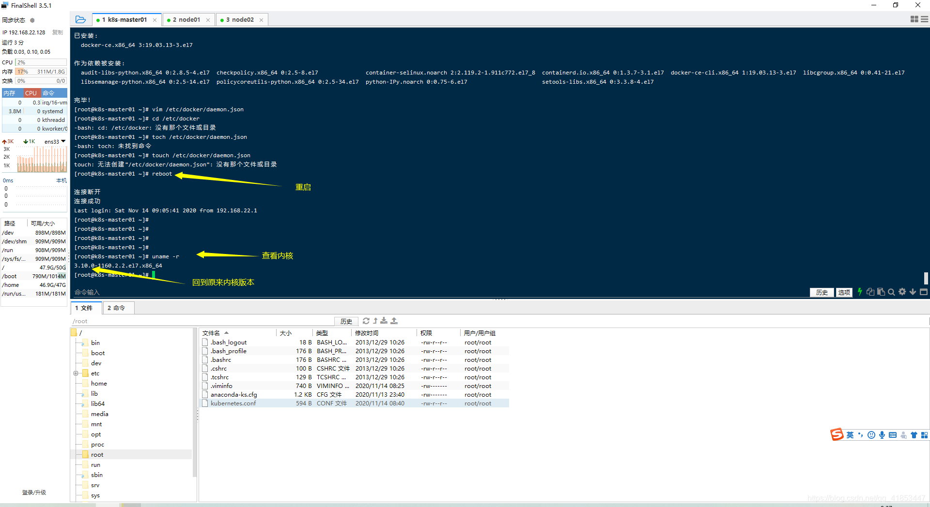Sort file list by 文件名 column

pyautogui.click(x=211, y=333)
